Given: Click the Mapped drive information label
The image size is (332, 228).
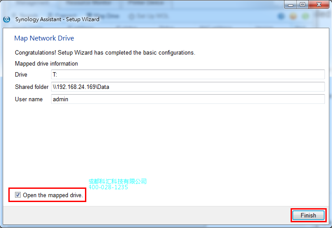Looking at the screenshot, I should 46,63.
